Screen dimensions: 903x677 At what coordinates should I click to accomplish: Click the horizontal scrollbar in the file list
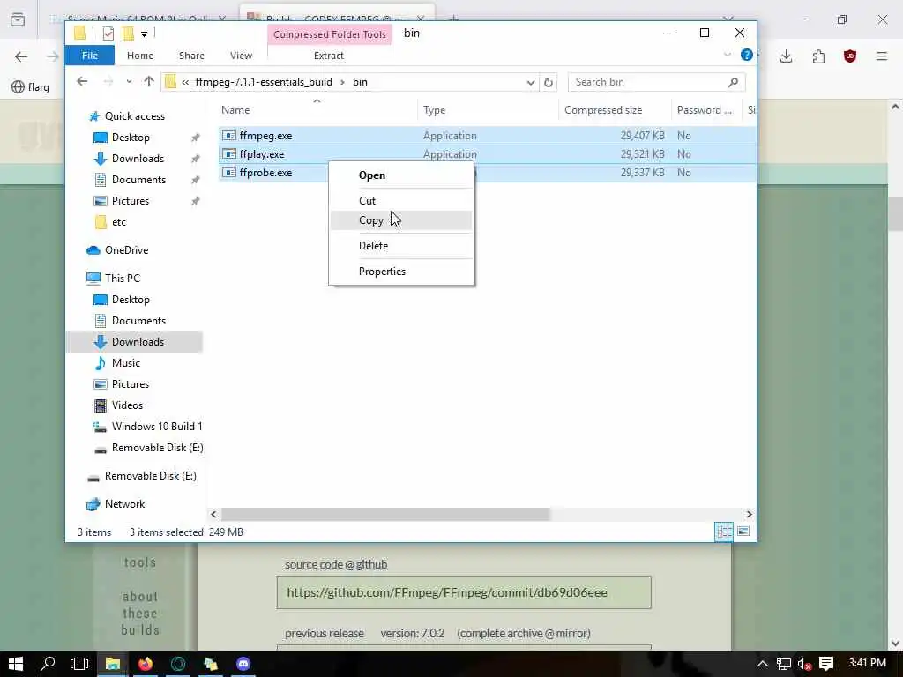tap(385, 514)
